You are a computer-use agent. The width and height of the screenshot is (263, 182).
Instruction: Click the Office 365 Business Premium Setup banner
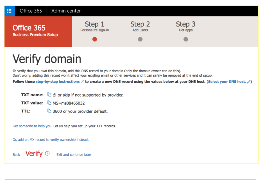(x=38, y=31)
